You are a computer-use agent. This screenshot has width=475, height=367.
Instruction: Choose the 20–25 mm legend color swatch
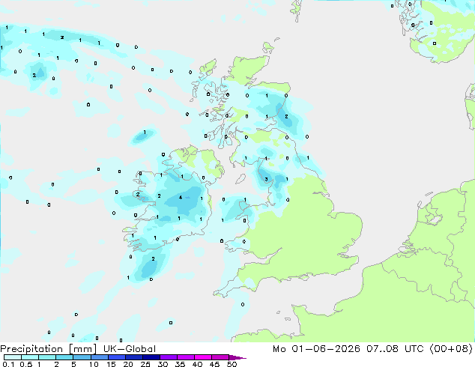(133, 357)
